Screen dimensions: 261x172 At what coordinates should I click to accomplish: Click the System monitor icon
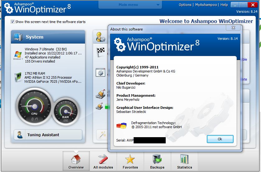click(x=18, y=37)
